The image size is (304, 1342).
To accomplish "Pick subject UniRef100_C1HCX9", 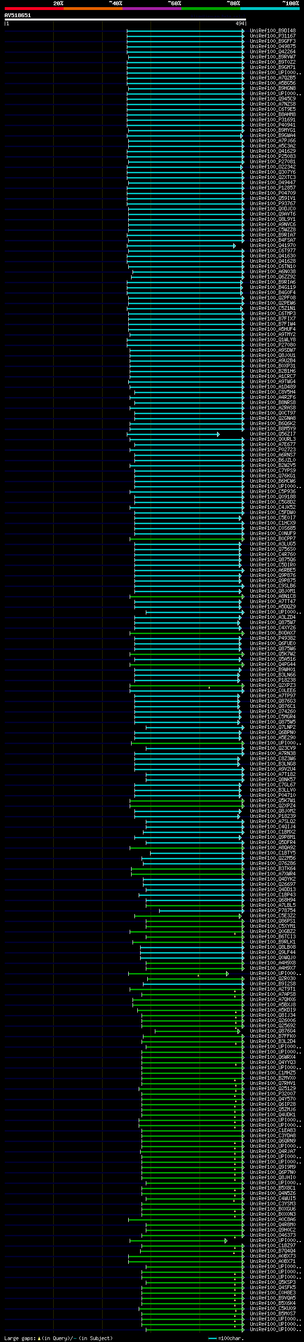I will pyautogui.click(x=273, y=523).
